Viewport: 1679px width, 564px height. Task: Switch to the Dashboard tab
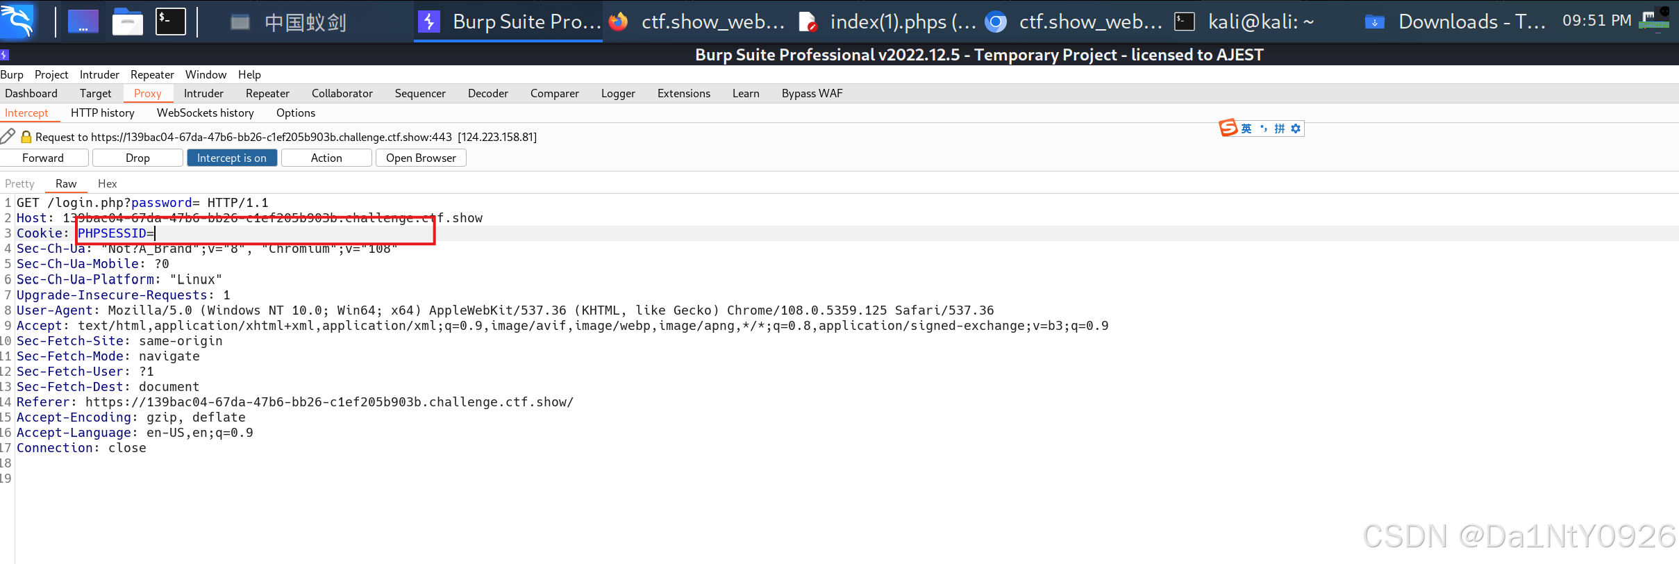pyautogui.click(x=31, y=93)
